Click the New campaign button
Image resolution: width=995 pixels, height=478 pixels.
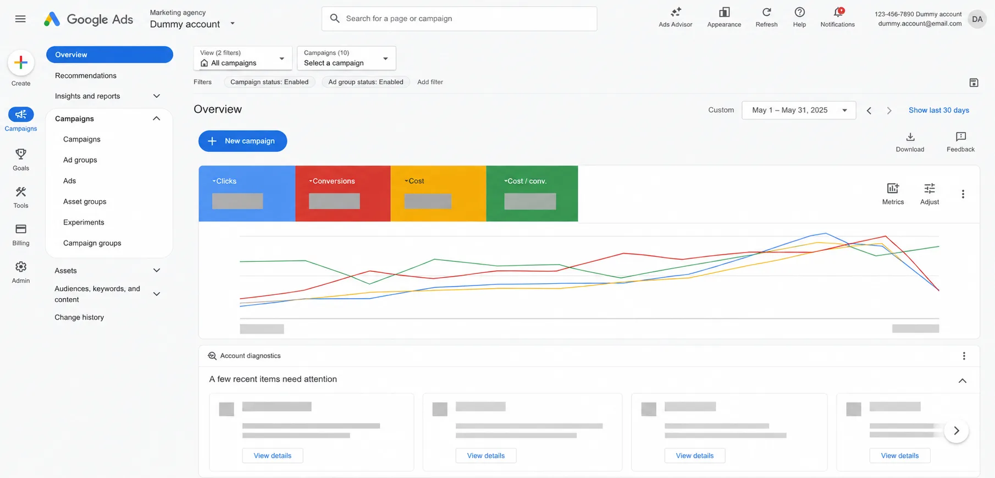tap(242, 141)
